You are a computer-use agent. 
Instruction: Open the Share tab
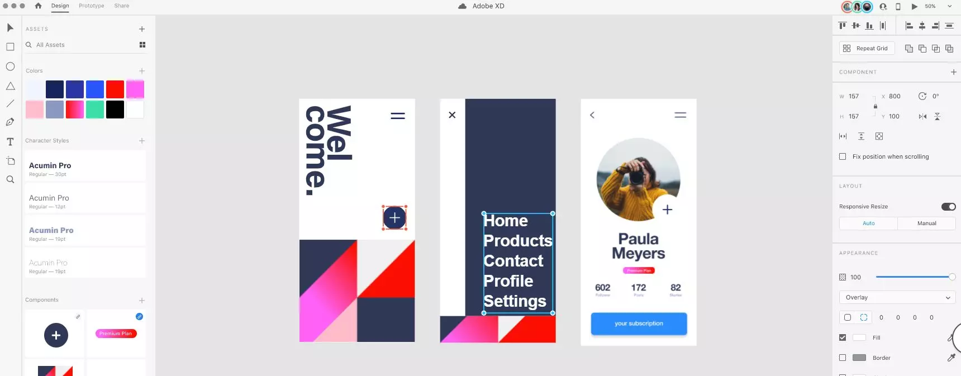pos(122,6)
